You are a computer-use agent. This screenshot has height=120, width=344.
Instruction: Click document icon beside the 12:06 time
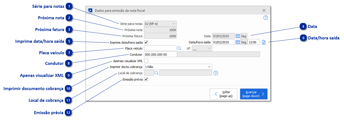[264, 42]
